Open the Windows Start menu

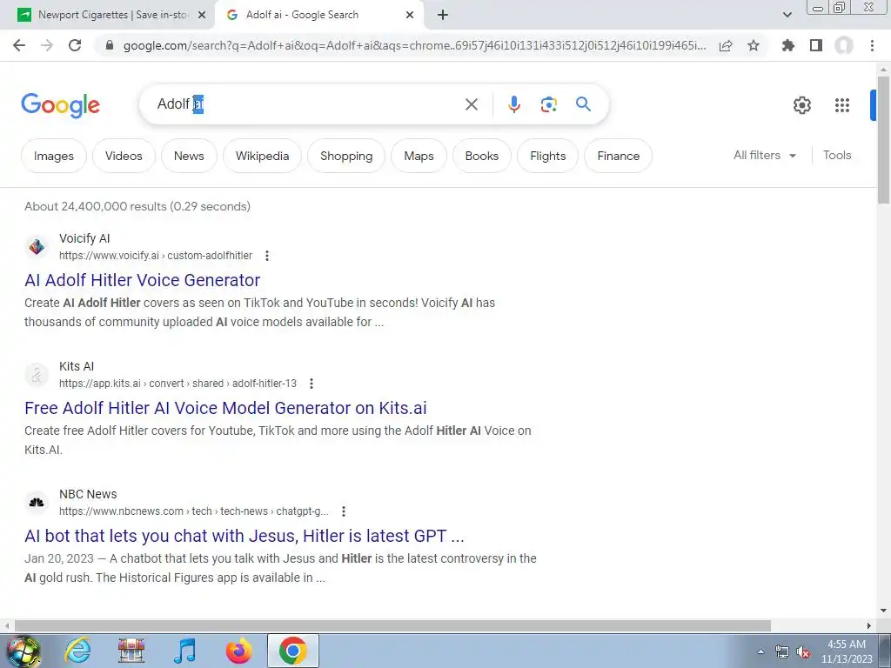click(x=23, y=651)
